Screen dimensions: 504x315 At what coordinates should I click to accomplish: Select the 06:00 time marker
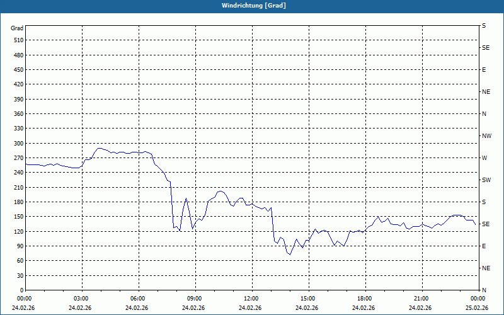[137, 299]
